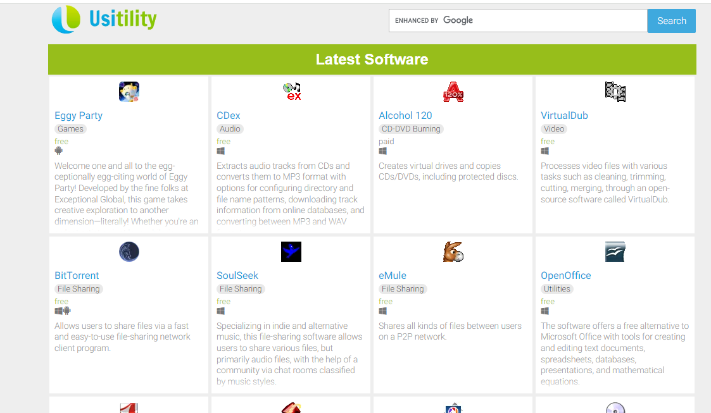The width and height of the screenshot is (711, 413).
Task: Open the Eggy Party title link
Action: pyautogui.click(x=79, y=116)
